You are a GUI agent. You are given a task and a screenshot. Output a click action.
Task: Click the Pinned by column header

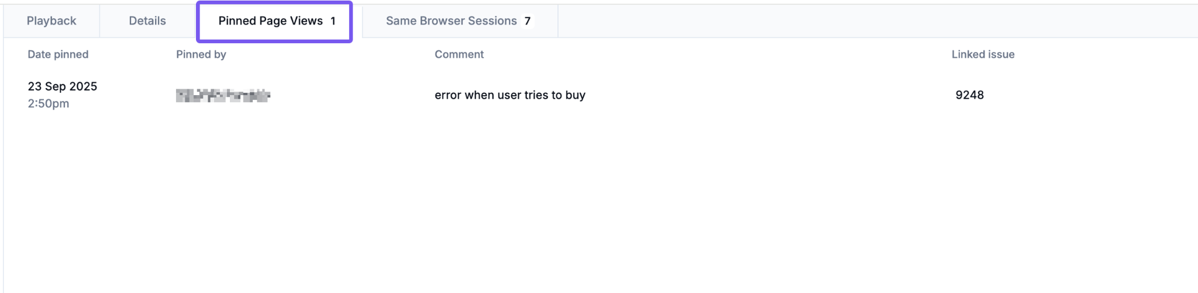(201, 54)
